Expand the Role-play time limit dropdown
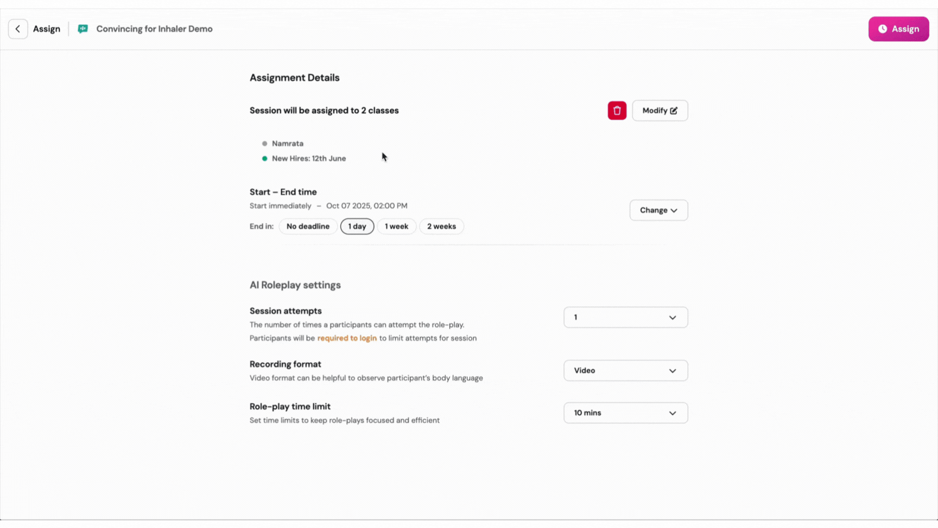Image resolution: width=938 pixels, height=528 pixels. [x=625, y=413]
